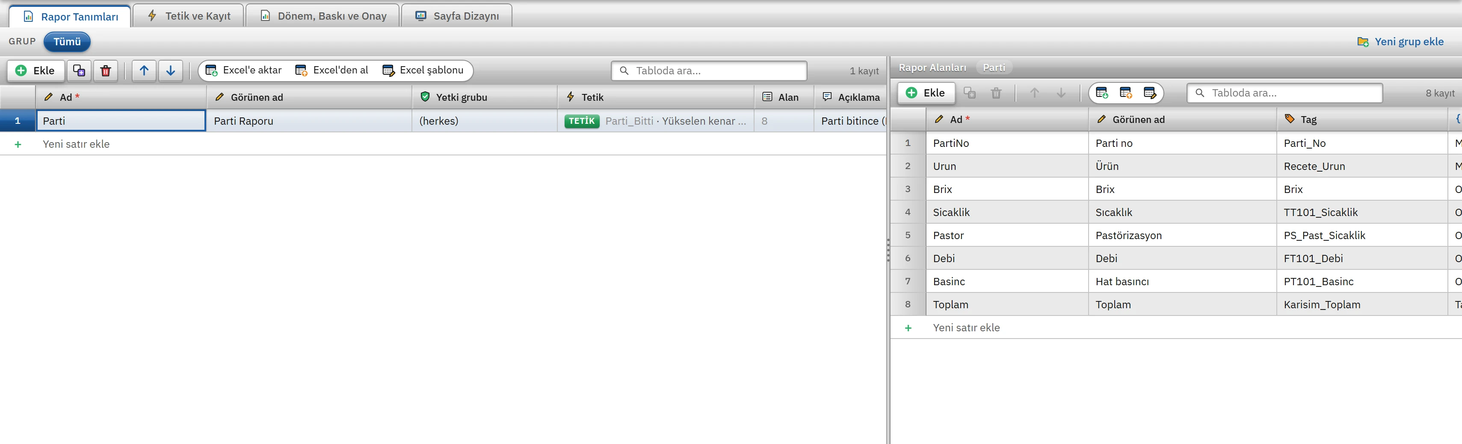Viewport: 1462px width, 444px height.
Task: Click the Parti Raporu cell
Action: point(309,121)
